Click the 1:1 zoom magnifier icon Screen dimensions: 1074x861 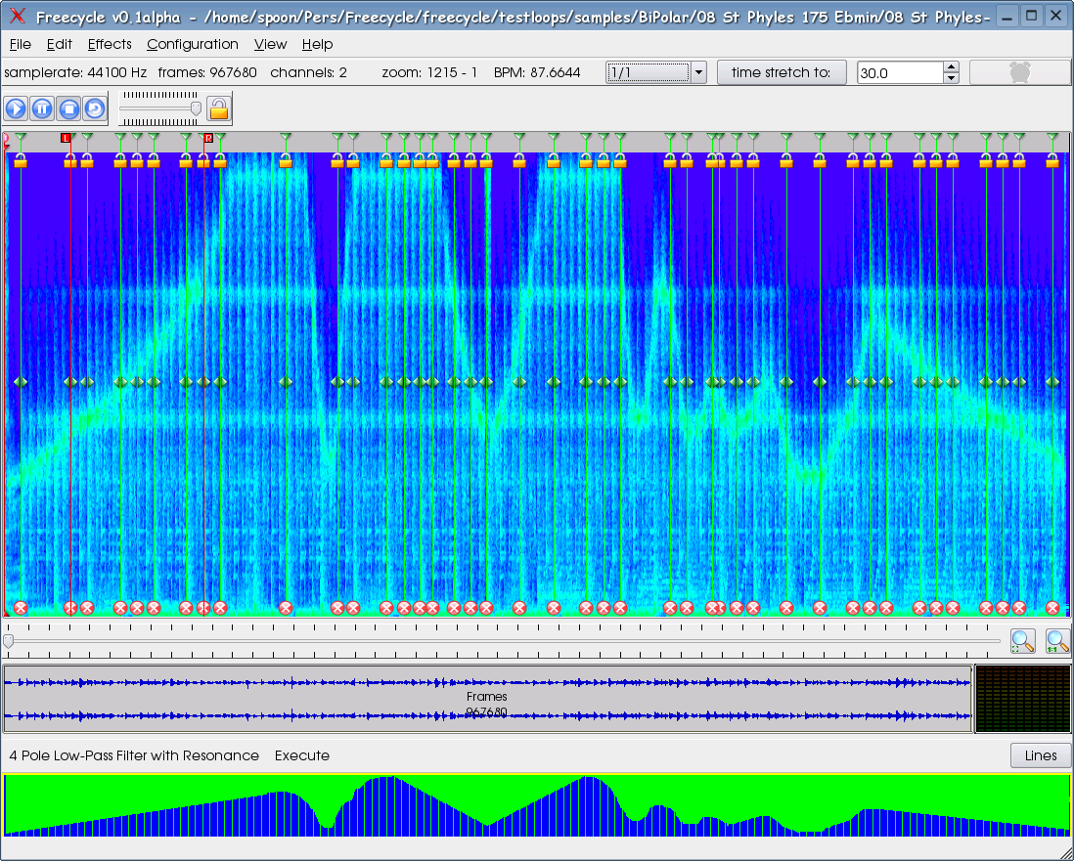point(1056,641)
